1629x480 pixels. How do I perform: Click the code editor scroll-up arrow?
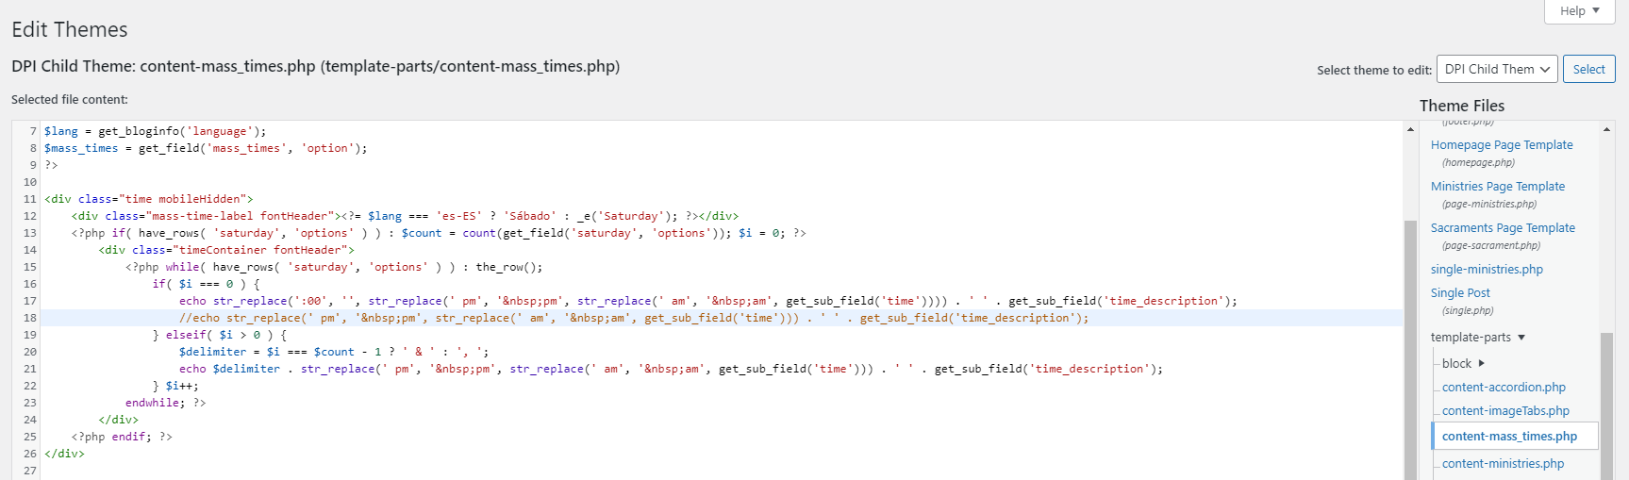[x=1410, y=129]
